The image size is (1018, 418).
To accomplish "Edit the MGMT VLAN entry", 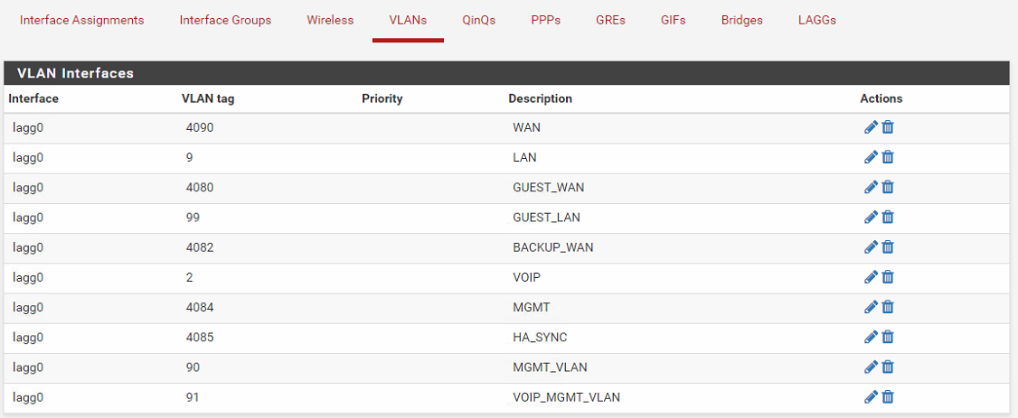I will click(x=871, y=307).
